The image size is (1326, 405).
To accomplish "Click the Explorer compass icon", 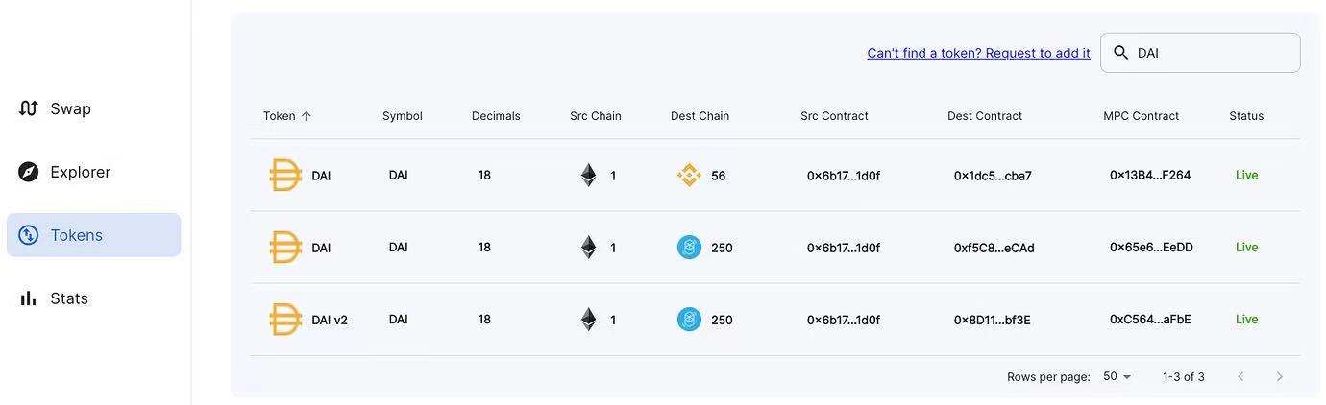I will click(x=29, y=172).
